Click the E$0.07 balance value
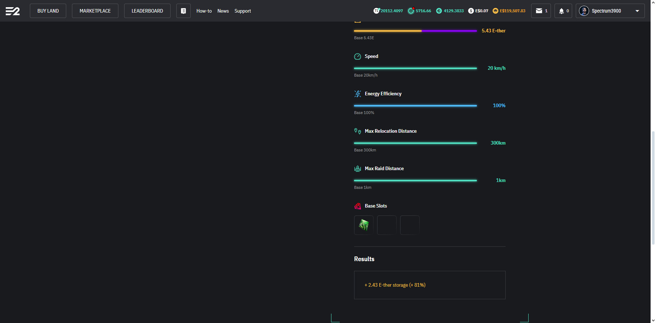 pos(482,11)
